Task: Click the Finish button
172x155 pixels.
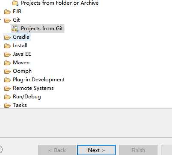Action: tap(138, 150)
